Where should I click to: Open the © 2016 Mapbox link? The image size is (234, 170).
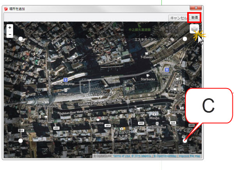click(141, 156)
